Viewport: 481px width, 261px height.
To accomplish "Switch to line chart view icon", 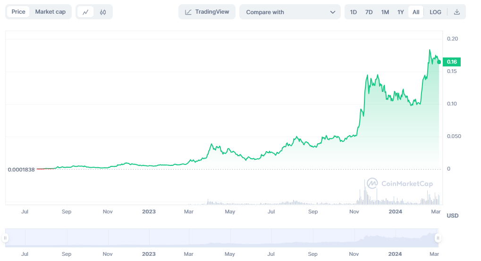I will tap(85, 12).
